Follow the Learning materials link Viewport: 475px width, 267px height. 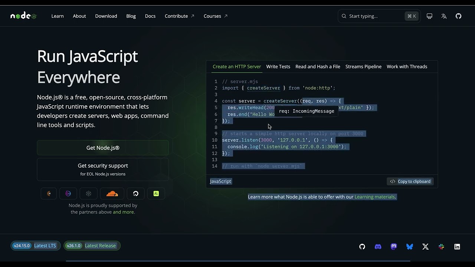coord(375,197)
